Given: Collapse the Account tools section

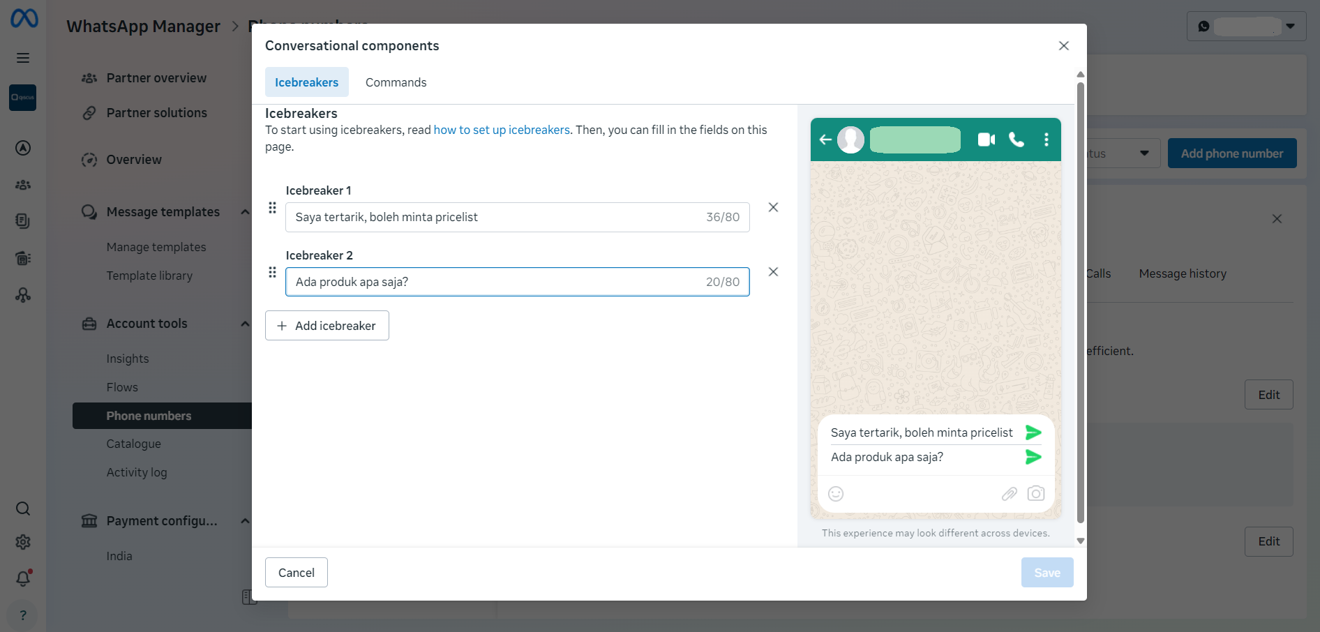Looking at the screenshot, I should click(x=245, y=324).
